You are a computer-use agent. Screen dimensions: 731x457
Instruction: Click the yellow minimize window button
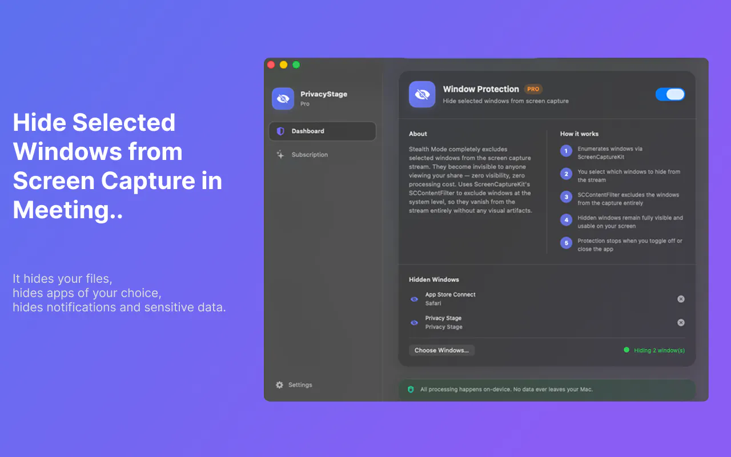click(x=283, y=65)
